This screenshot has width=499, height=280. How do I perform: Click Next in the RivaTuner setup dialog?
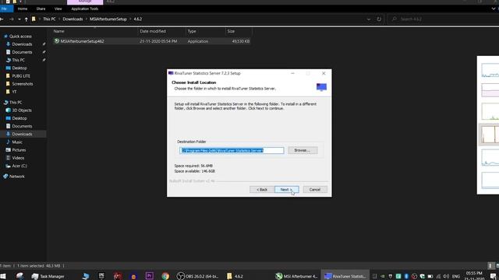[x=286, y=190]
